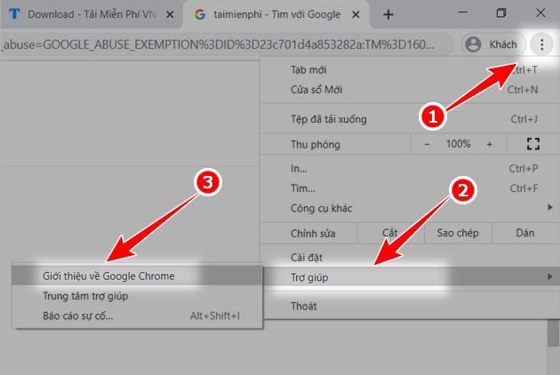Open the Chrome three-dot menu button
Image resolution: width=560 pixels, height=375 pixels.
542,44
